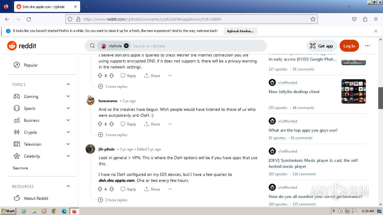
Task: Expand 3 more replies under humananus
Action: [113, 135]
